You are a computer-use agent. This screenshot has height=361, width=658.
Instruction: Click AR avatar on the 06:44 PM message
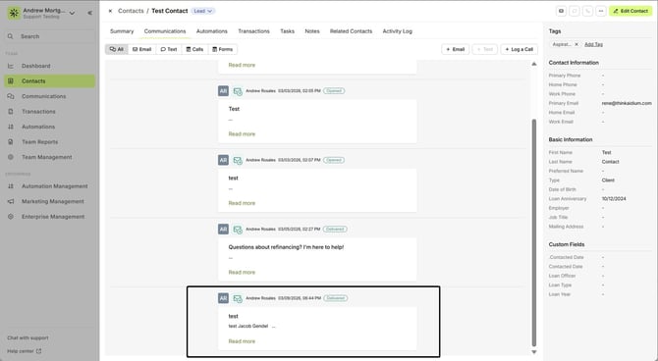click(x=223, y=298)
